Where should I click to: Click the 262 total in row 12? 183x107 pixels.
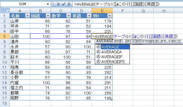coord(102,72)
